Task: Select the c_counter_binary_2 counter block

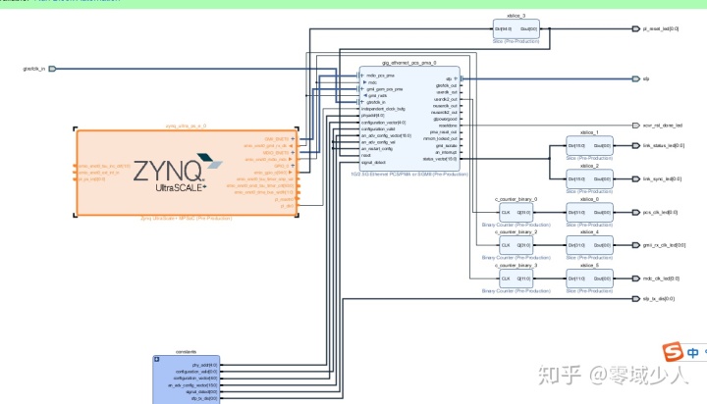Action: [x=516, y=245]
